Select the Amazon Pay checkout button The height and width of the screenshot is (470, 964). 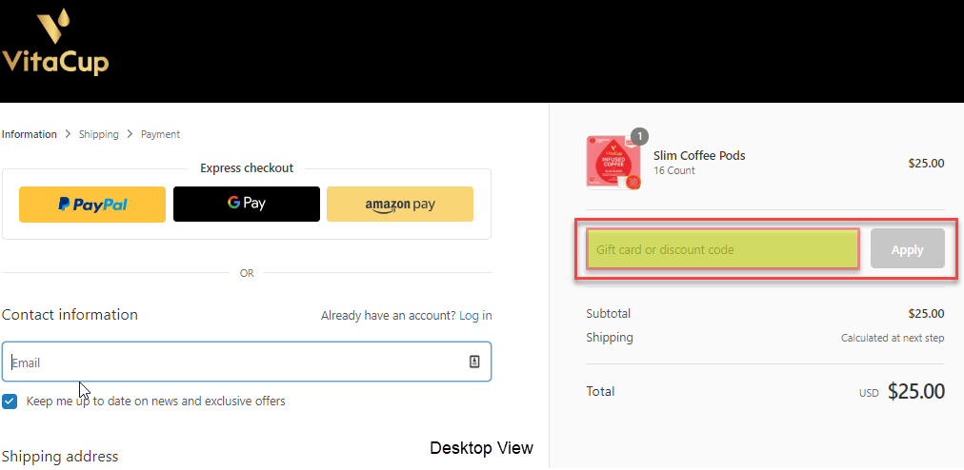(x=400, y=204)
